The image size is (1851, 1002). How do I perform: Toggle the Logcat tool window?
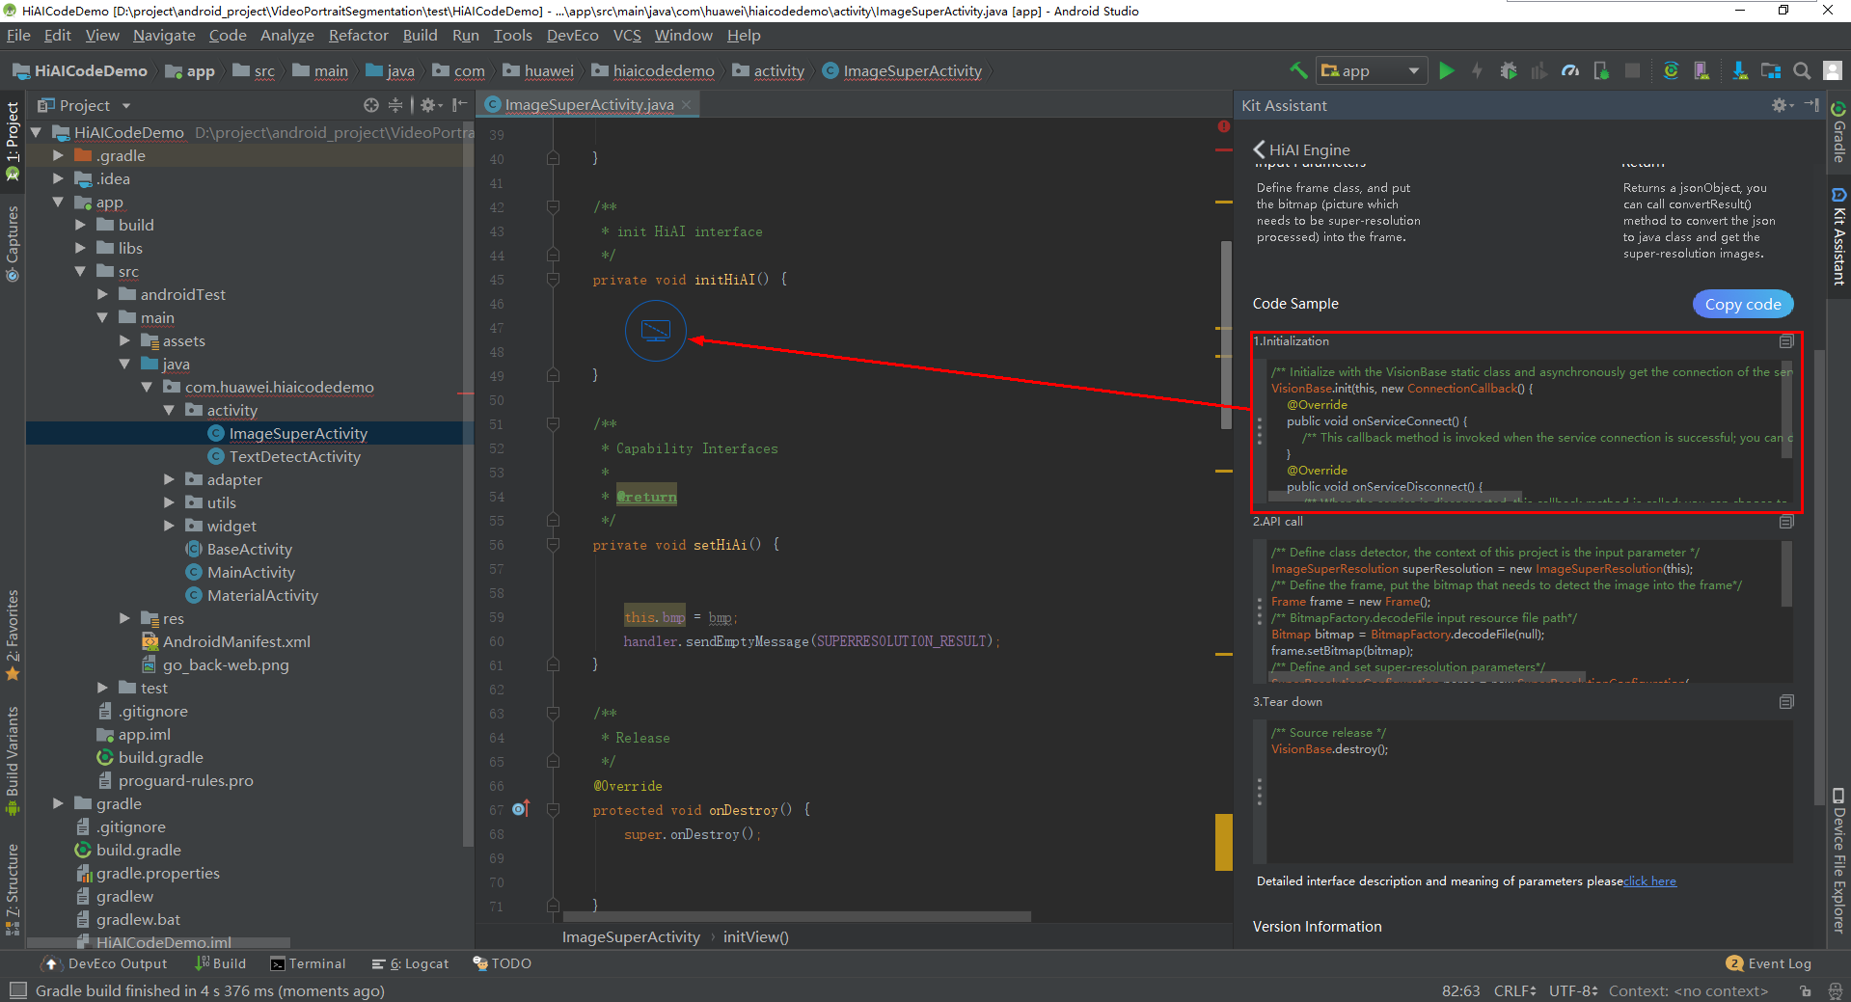[x=411, y=963]
